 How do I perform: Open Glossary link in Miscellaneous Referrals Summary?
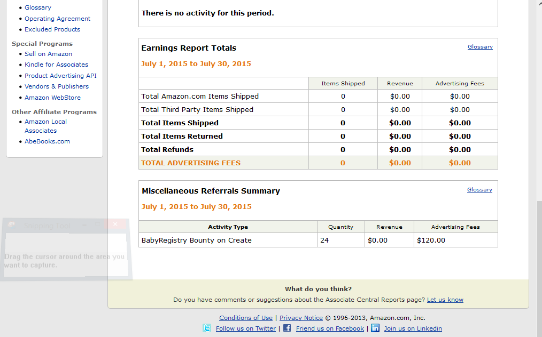click(x=479, y=190)
